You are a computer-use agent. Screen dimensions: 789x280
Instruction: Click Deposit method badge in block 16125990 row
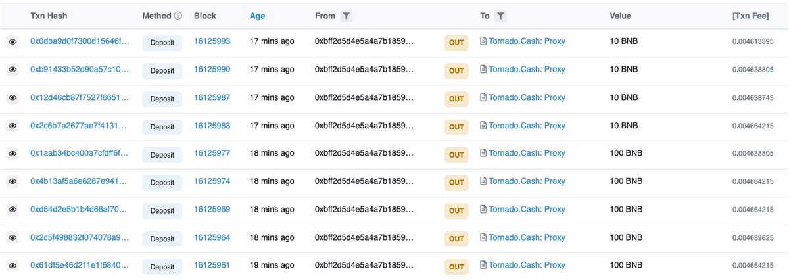point(162,71)
